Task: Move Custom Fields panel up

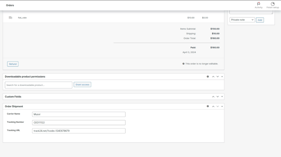Action: [x=213, y=97]
